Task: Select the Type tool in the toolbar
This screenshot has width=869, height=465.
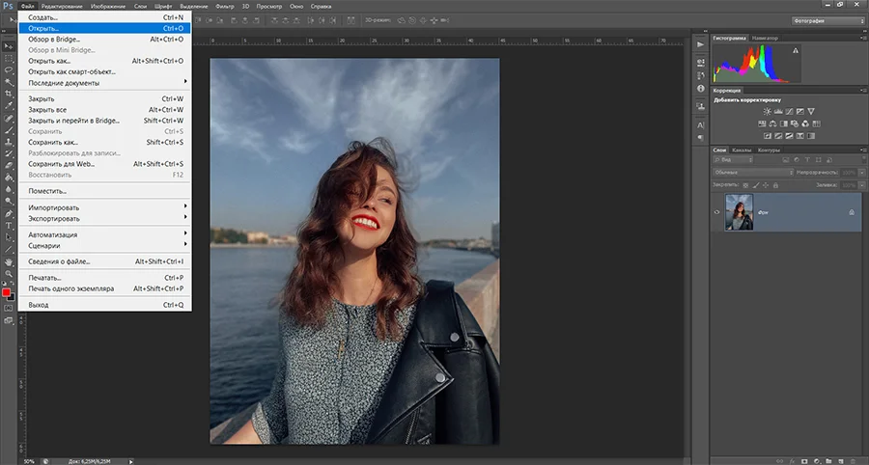Action: [x=8, y=225]
